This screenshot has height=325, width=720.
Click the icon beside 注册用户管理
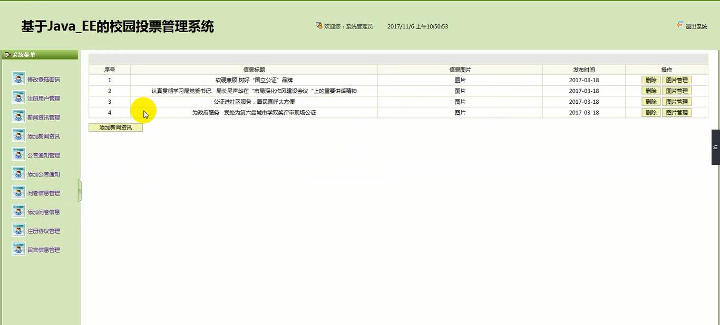(x=18, y=97)
